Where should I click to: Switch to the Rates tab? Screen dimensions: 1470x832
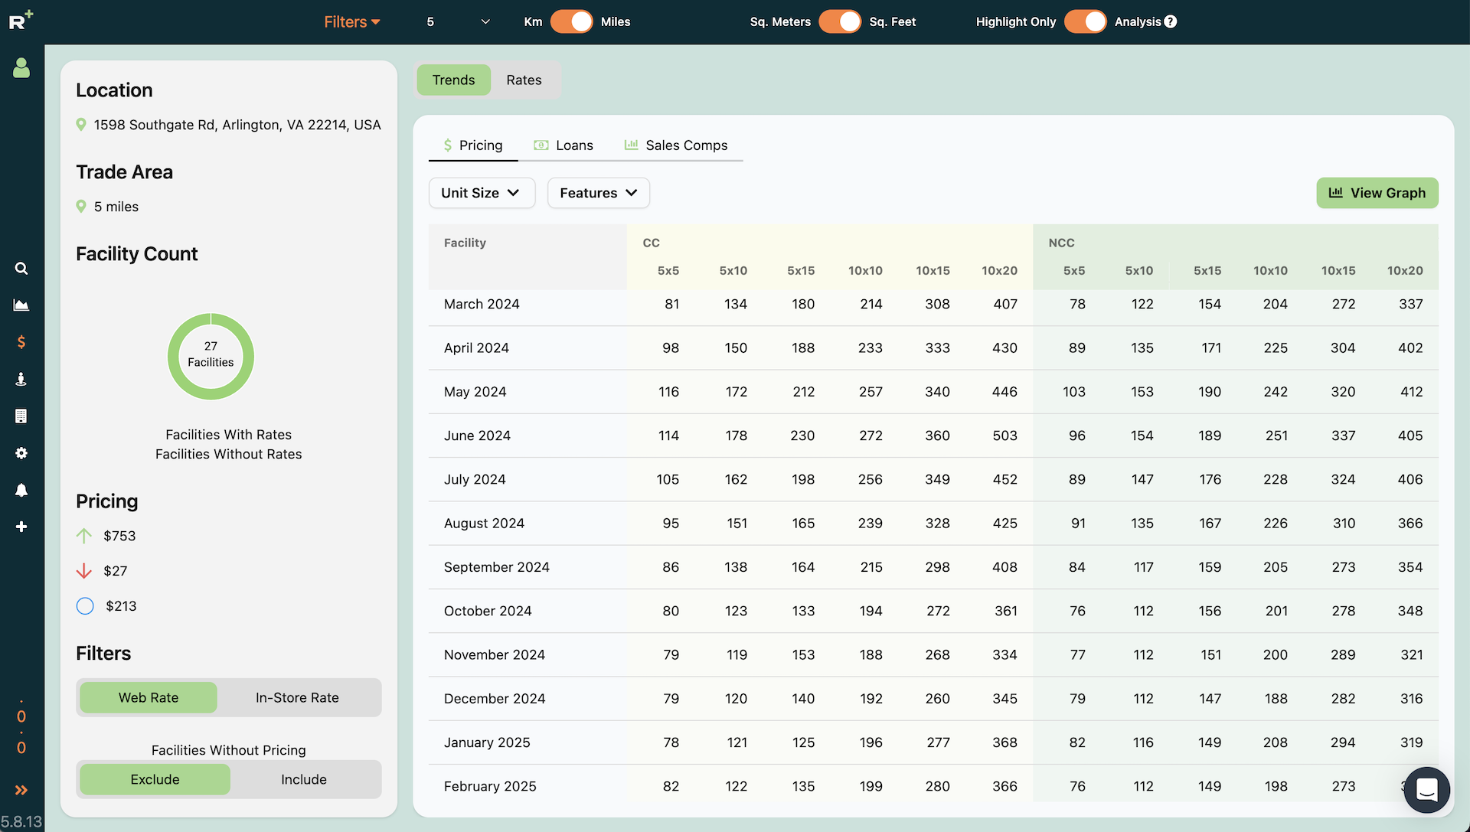[x=524, y=80]
